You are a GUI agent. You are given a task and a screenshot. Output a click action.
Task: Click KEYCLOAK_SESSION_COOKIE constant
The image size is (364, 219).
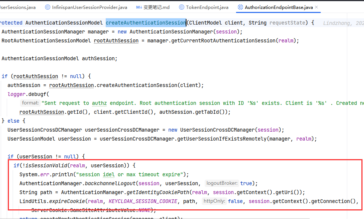tap(143, 201)
